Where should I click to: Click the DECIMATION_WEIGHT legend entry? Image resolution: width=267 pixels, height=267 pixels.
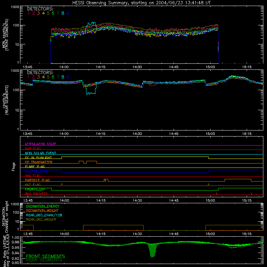(x=42, y=211)
